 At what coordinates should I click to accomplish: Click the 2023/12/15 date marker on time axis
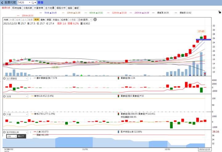205,150
